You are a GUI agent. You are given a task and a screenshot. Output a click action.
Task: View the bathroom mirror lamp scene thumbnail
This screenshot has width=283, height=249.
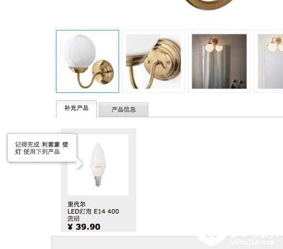219,61
